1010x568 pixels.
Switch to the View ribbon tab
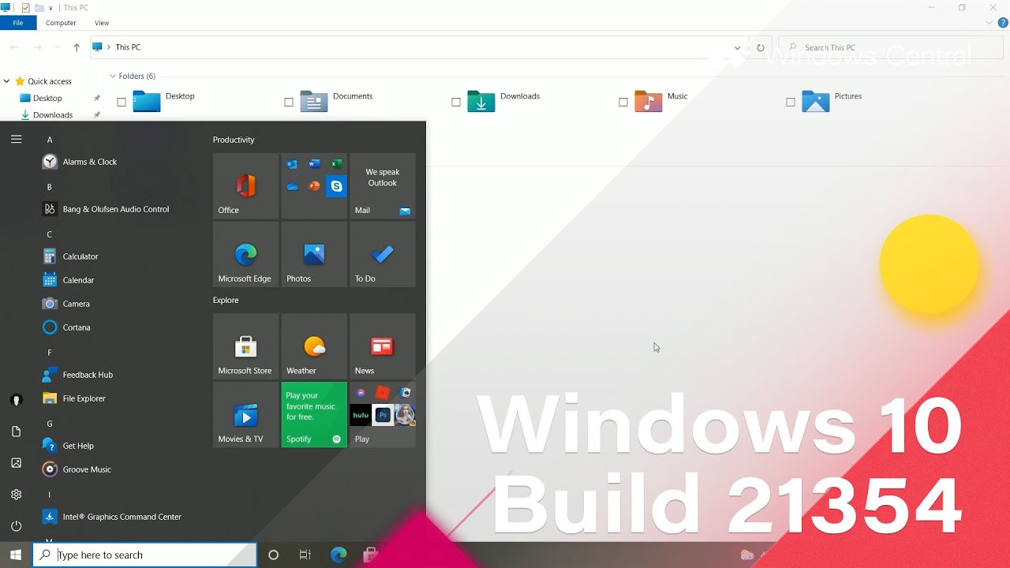102,23
